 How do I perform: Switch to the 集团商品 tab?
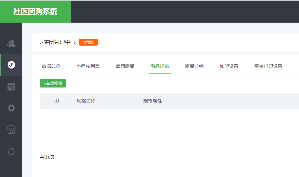125,66
